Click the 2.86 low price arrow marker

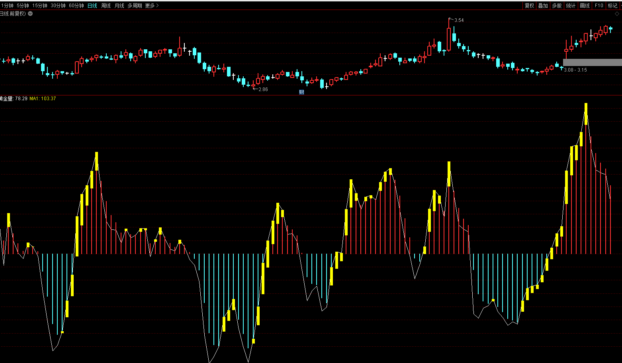click(261, 89)
